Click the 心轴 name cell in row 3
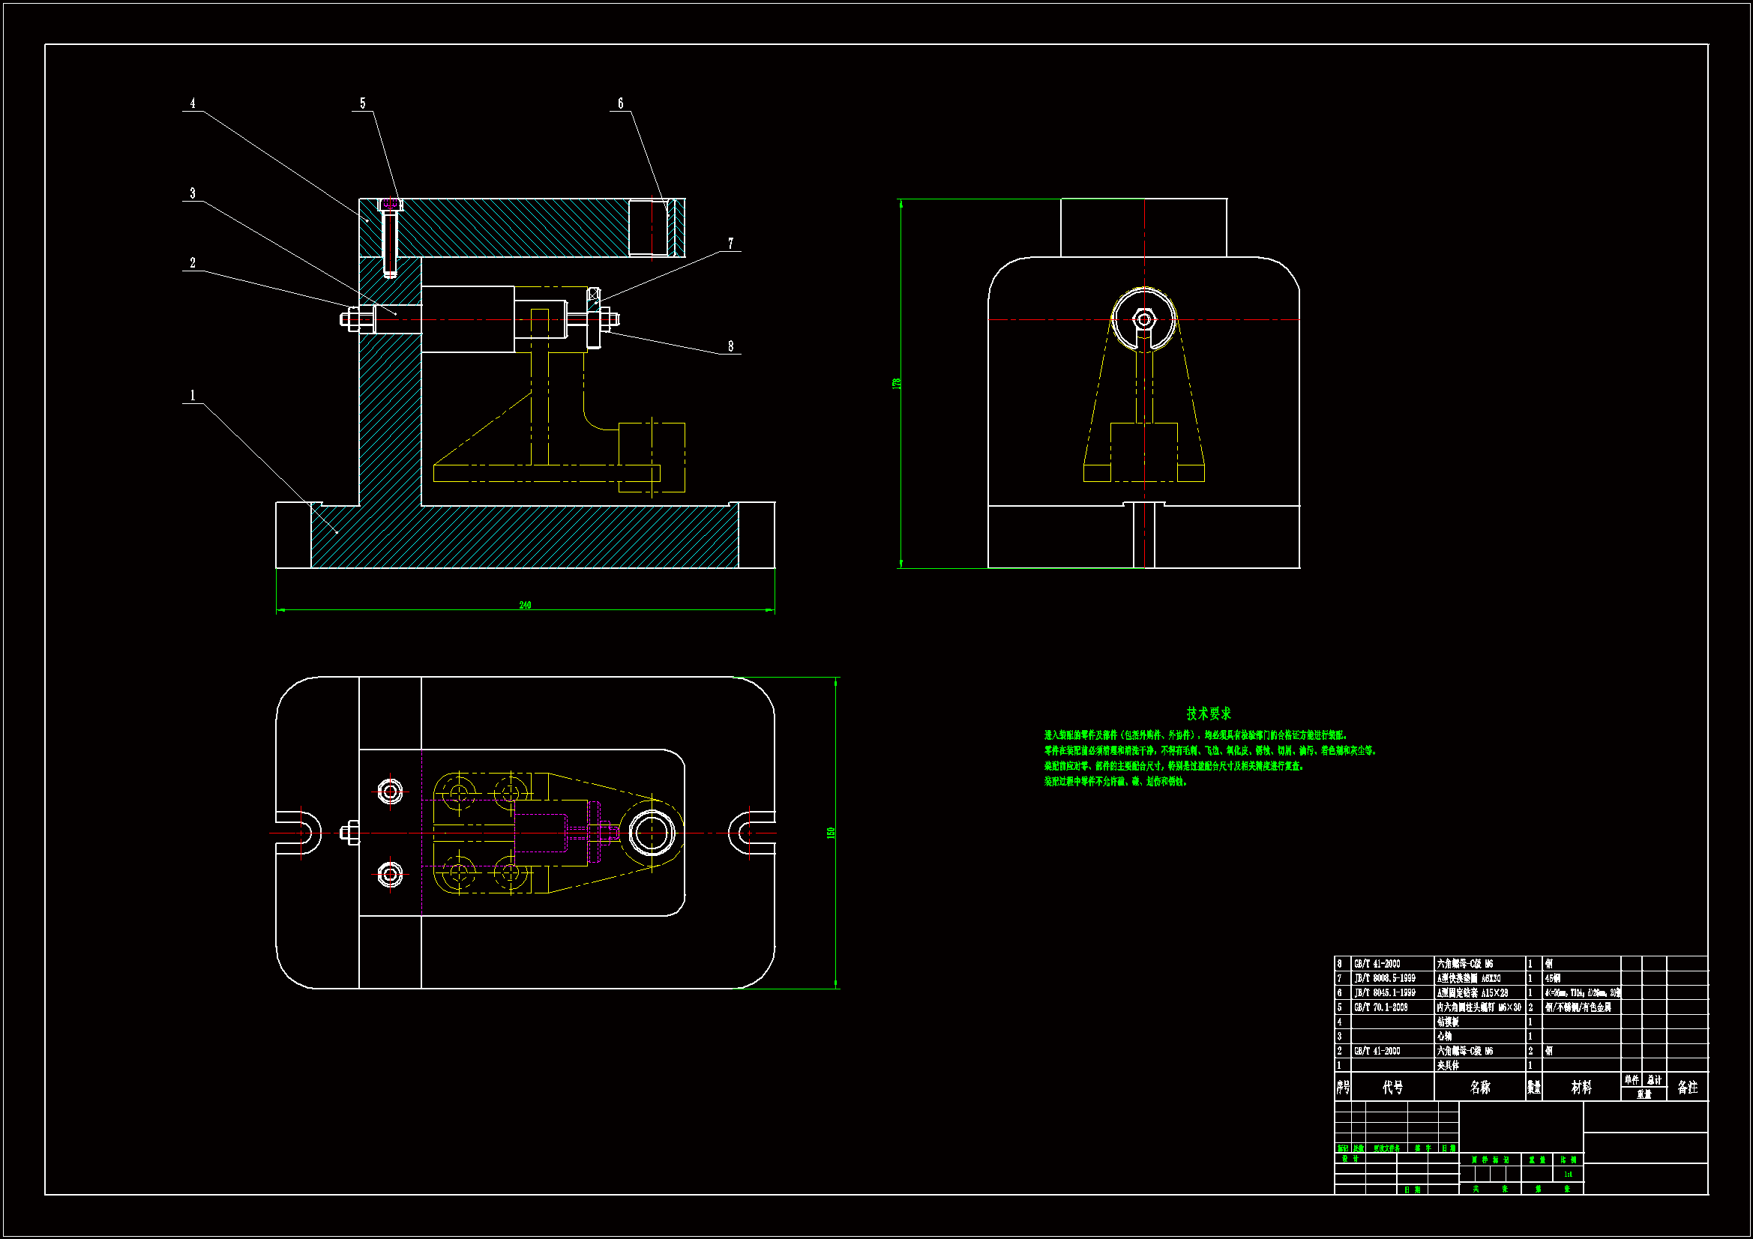The height and width of the screenshot is (1239, 1753). point(1445,1036)
